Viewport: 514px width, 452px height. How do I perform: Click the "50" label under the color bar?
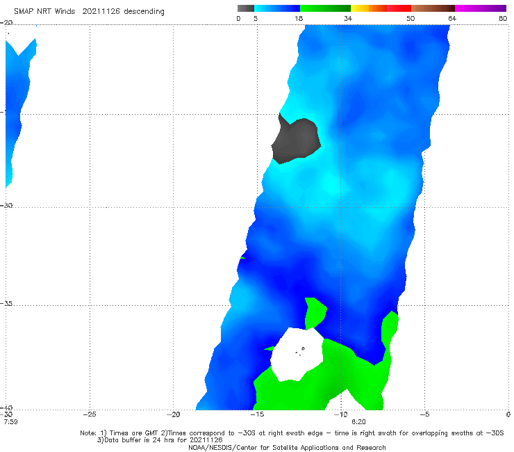411,18
